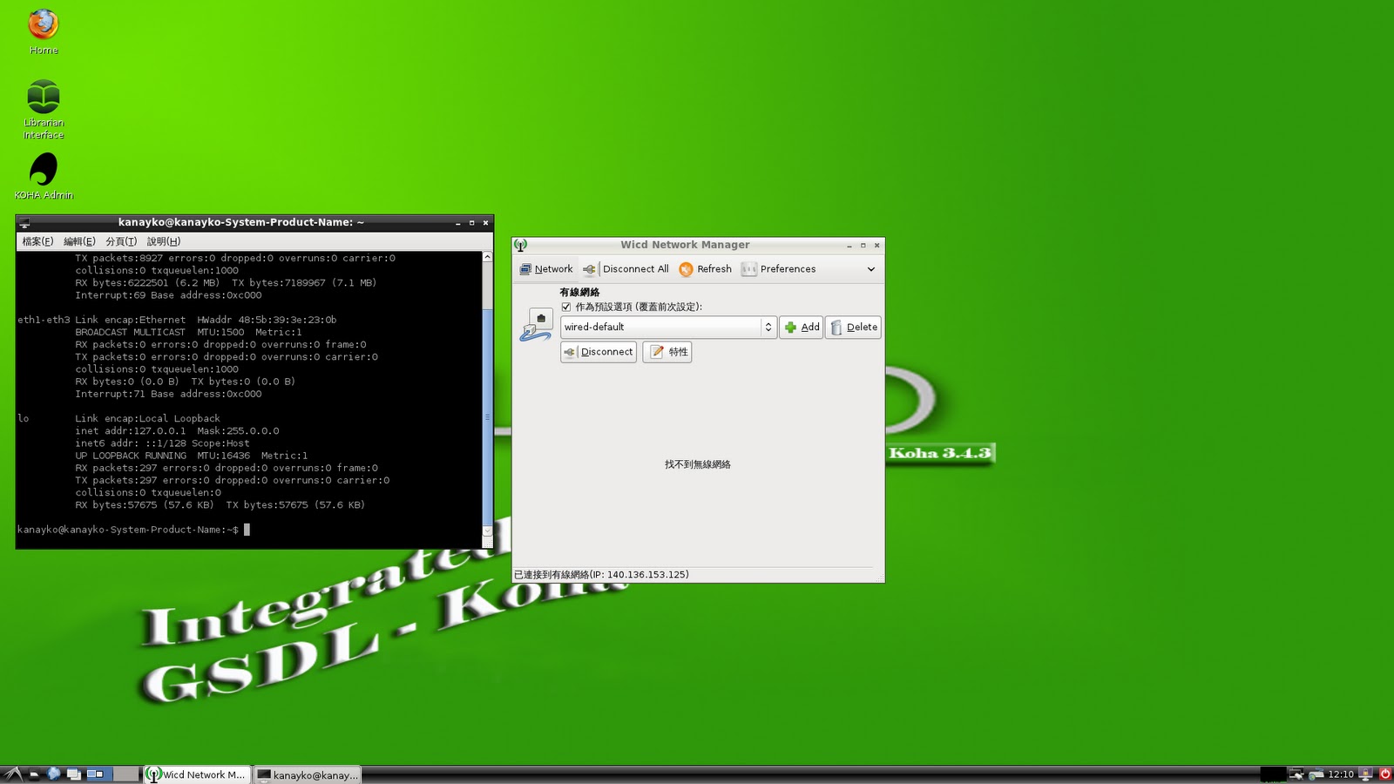Viewport: 1394px width, 784px height.
Task: Open the 特性 properties button
Action: pyautogui.click(x=667, y=352)
